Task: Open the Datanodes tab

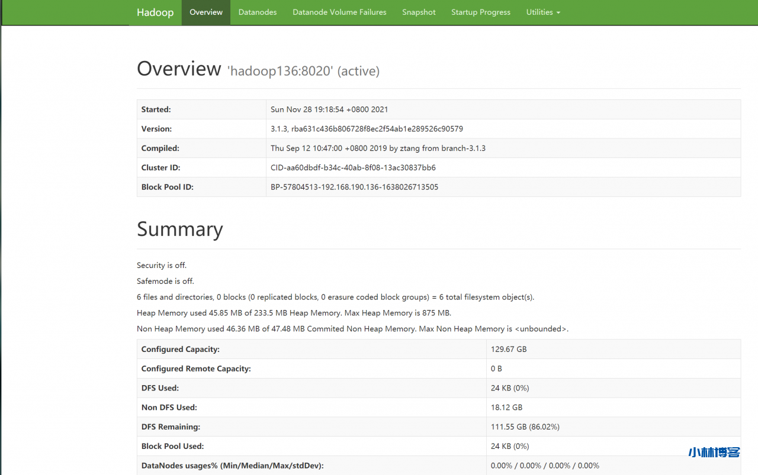Action: (258, 12)
